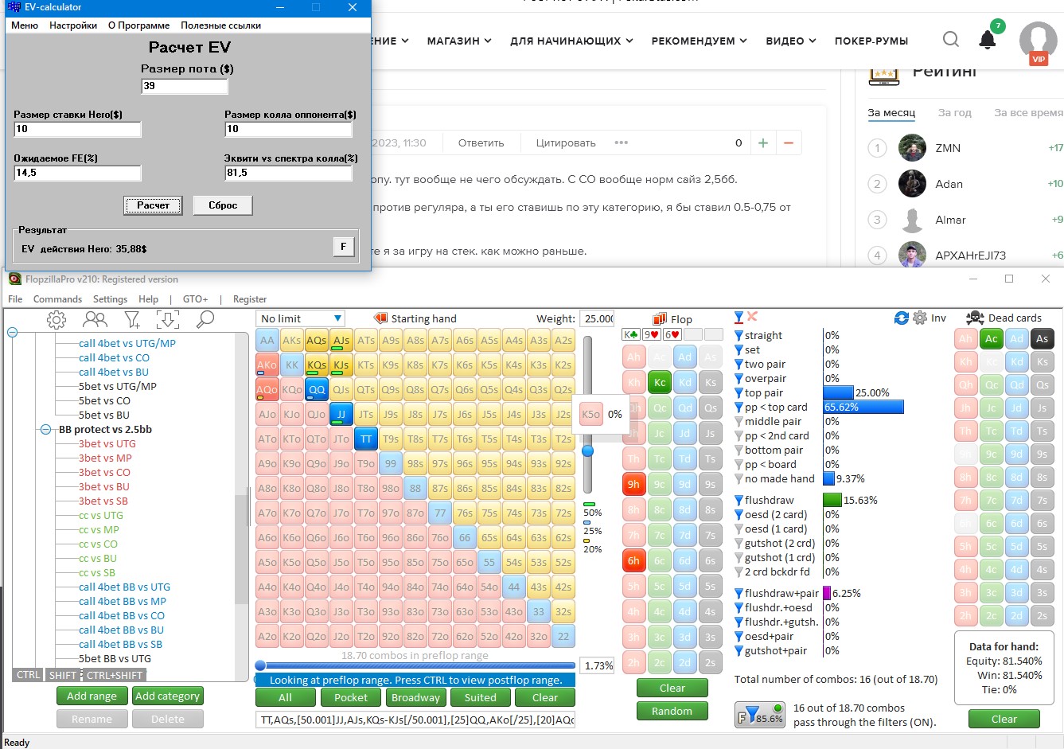Image resolution: width=1064 pixels, height=749 pixels.
Task: Open the No limit game type dropdown
Action: coord(301,318)
